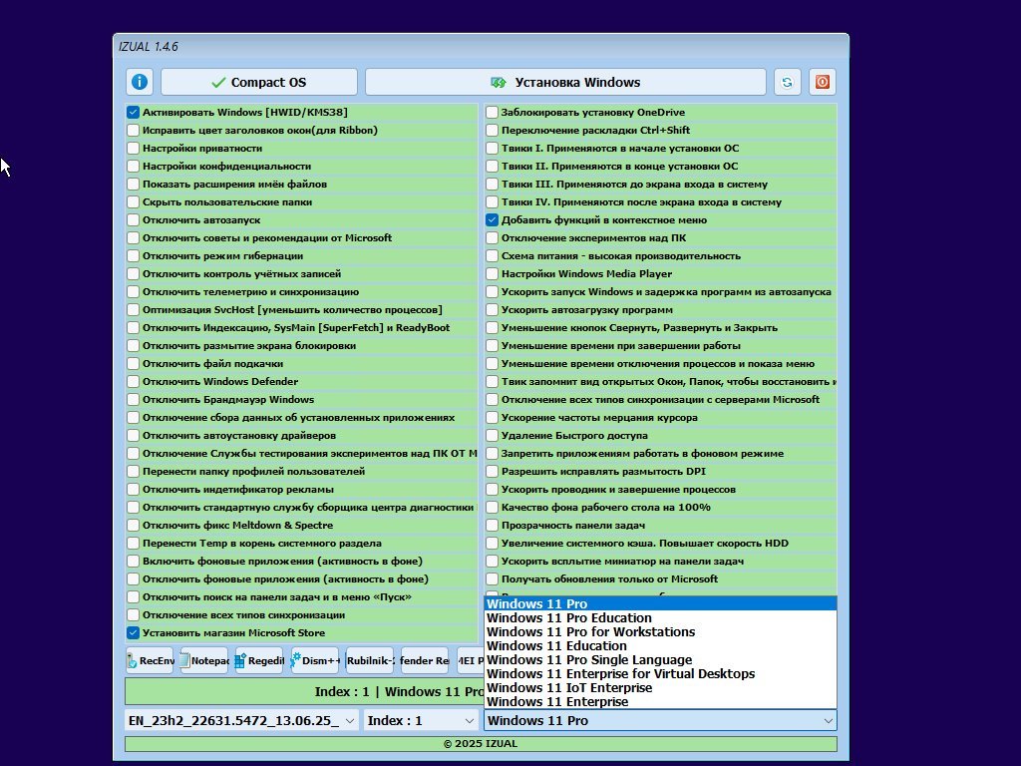Check the «Твики III» checkbox
This screenshot has width=1021, height=766.
[492, 184]
